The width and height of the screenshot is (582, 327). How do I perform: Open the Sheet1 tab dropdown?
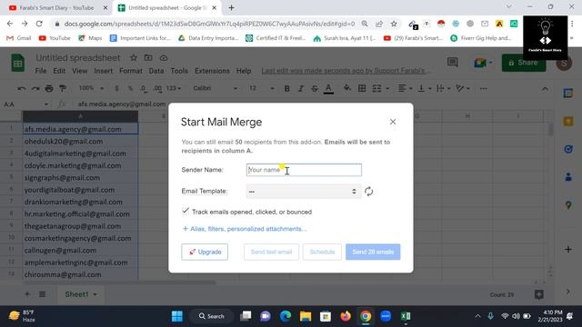pos(95,294)
